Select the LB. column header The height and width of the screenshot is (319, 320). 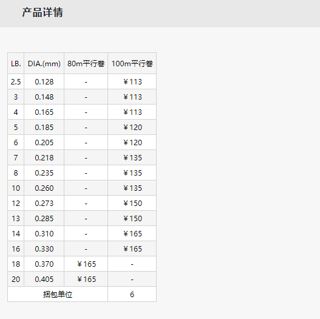(x=16, y=64)
